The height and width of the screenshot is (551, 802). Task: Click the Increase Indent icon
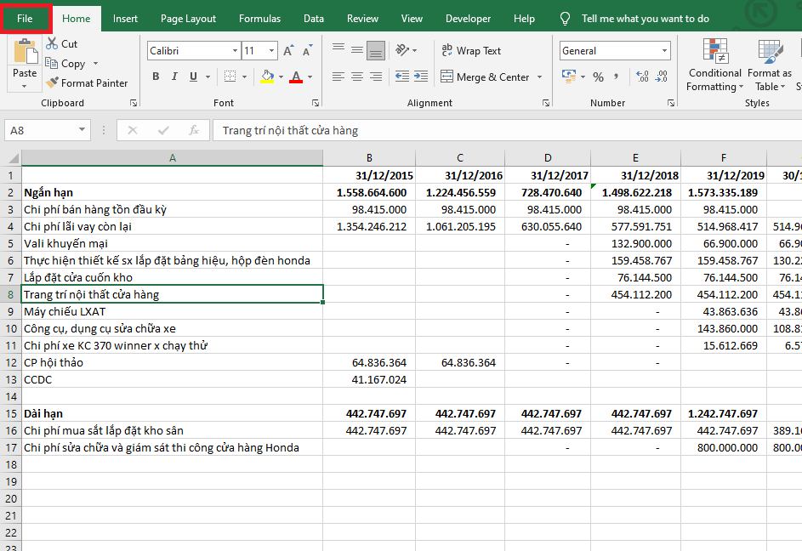pyautogui.click(x=420, y=77)
